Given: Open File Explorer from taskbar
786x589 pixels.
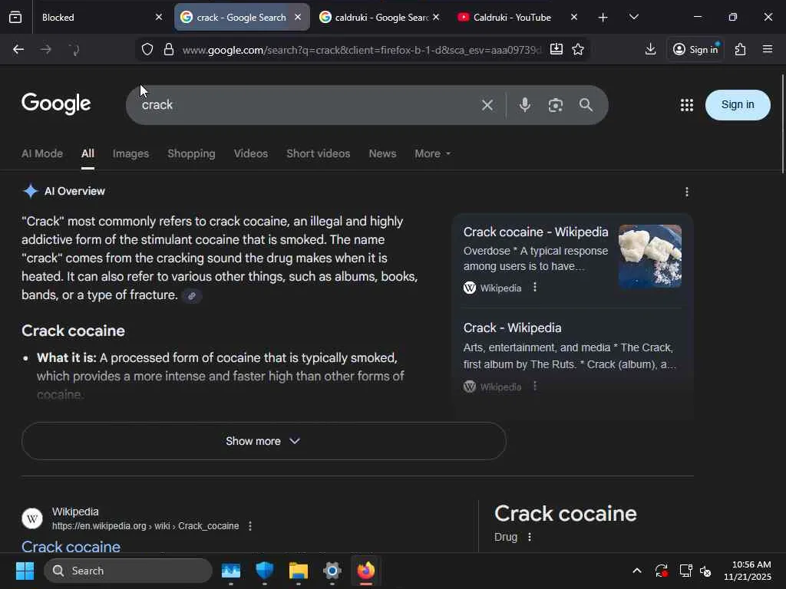Looking at the screenshot, I should point(299,571).
